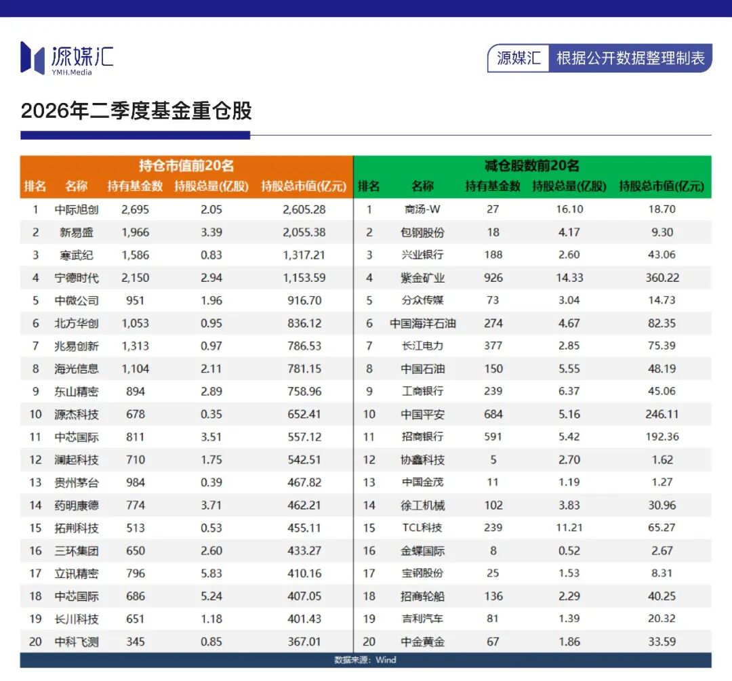The width and height of the screenshot is (732, 681).
Task: Select the stock name 中国石油
Action: click(422, 369)
